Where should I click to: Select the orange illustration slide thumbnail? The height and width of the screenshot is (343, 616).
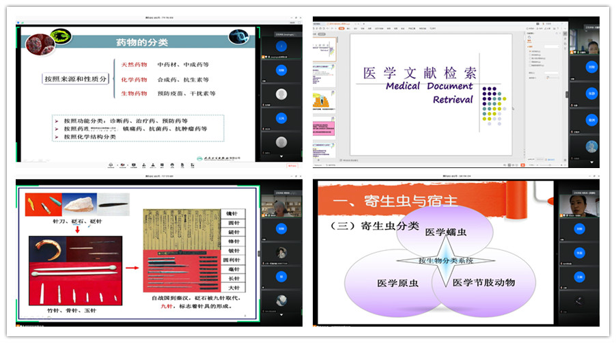pyautogui.click(x=323, y=101)
